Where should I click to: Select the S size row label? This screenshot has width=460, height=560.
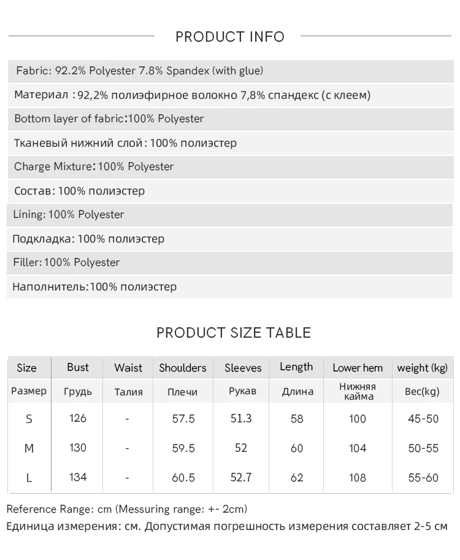(x=29, y=419)
